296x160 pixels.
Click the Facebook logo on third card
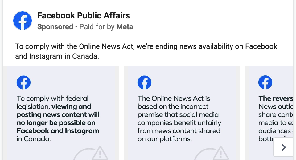click(265, 82)
